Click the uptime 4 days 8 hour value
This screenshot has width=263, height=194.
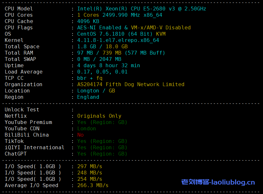pyautogui.click(x=108, y=66)
